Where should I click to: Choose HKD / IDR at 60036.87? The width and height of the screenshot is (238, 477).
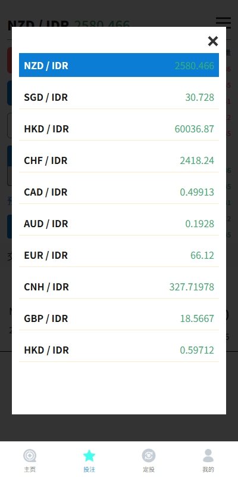coord(119,129)
